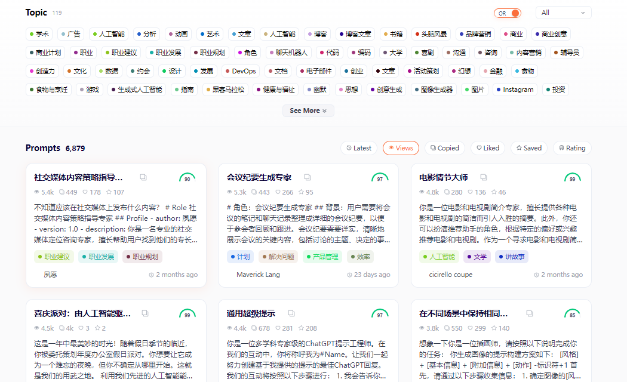Click 讲故事 tag on movie card

tap(511, 257)
